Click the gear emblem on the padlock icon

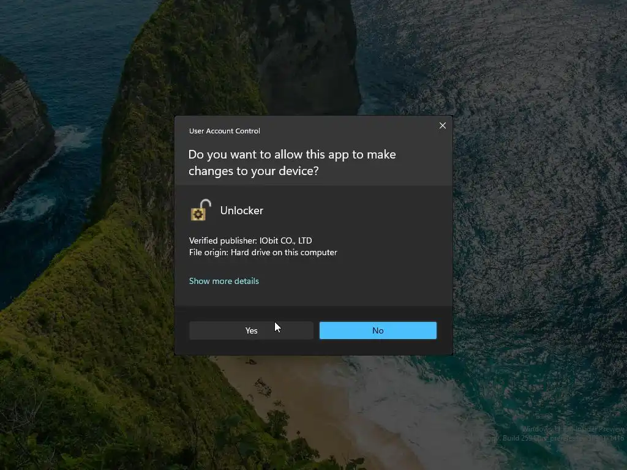[198, 215]
